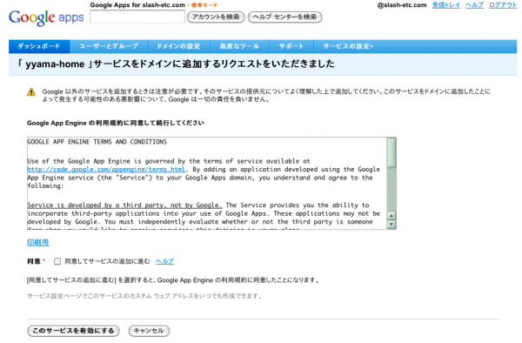Screen dimensions: 522x343
Task: Open the サポート tab
Action: pyautogui.click(x=291, y=46)
